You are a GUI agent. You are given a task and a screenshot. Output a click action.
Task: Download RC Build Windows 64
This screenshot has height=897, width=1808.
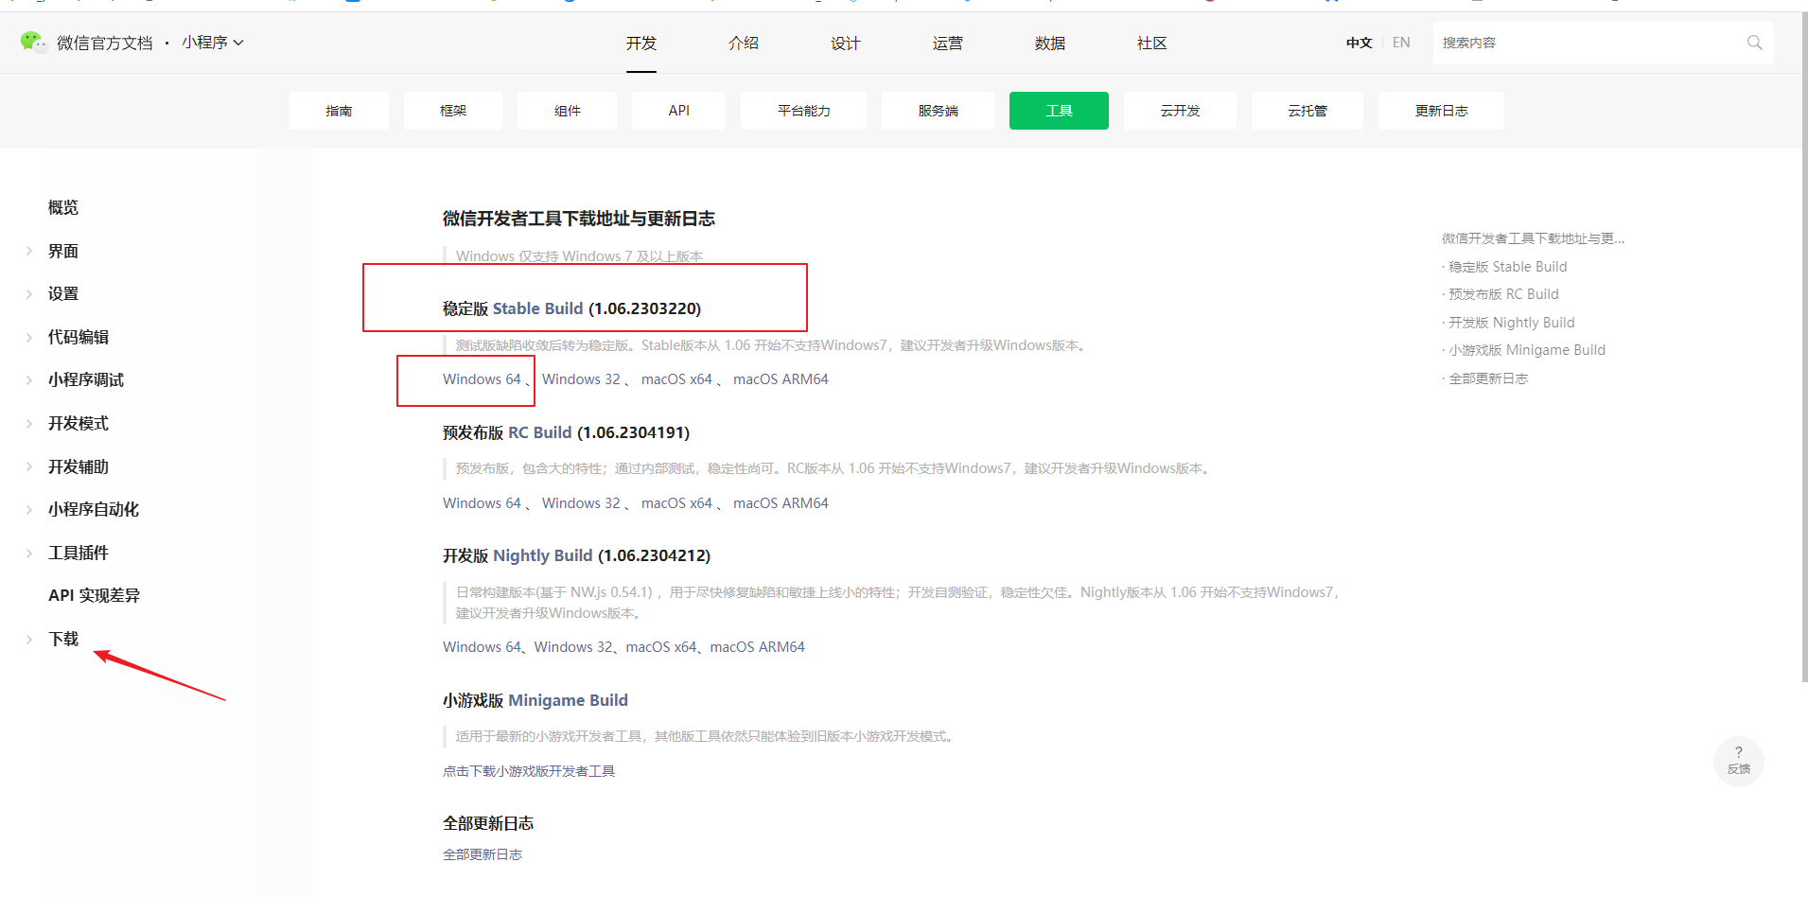pyautogui.click(x=482, y=503)
